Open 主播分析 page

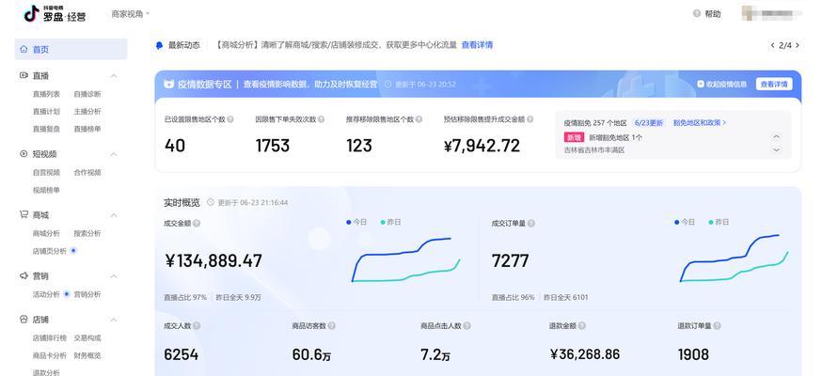[x=87, y=112]
